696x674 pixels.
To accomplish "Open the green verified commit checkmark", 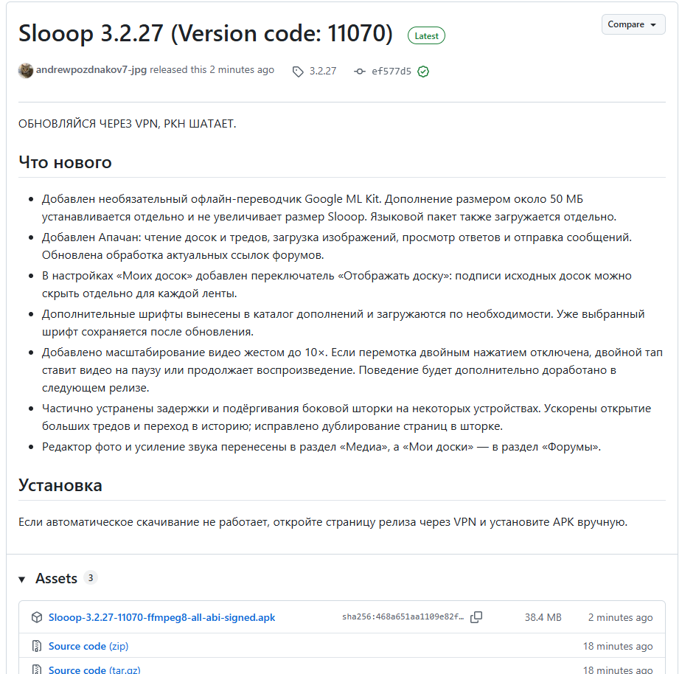I will click(423, 72).
